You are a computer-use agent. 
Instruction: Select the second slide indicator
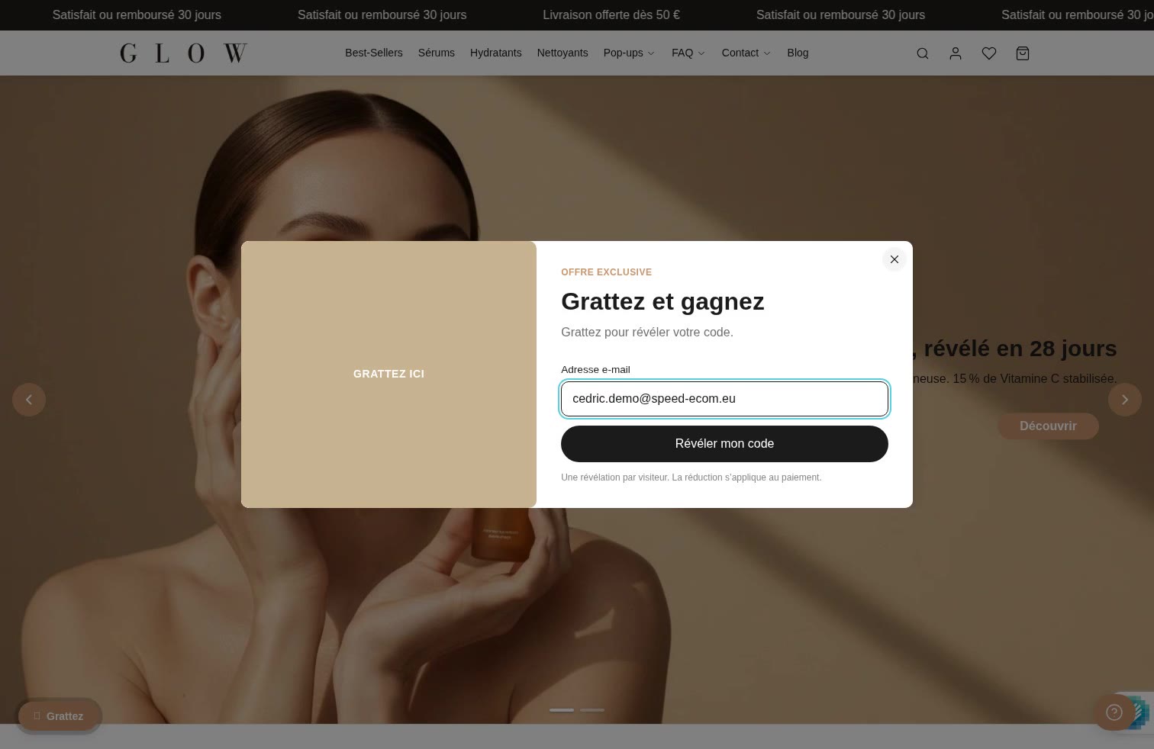[592, 710]
